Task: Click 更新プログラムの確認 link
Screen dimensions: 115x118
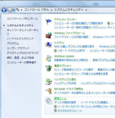Action: (104, 60)
